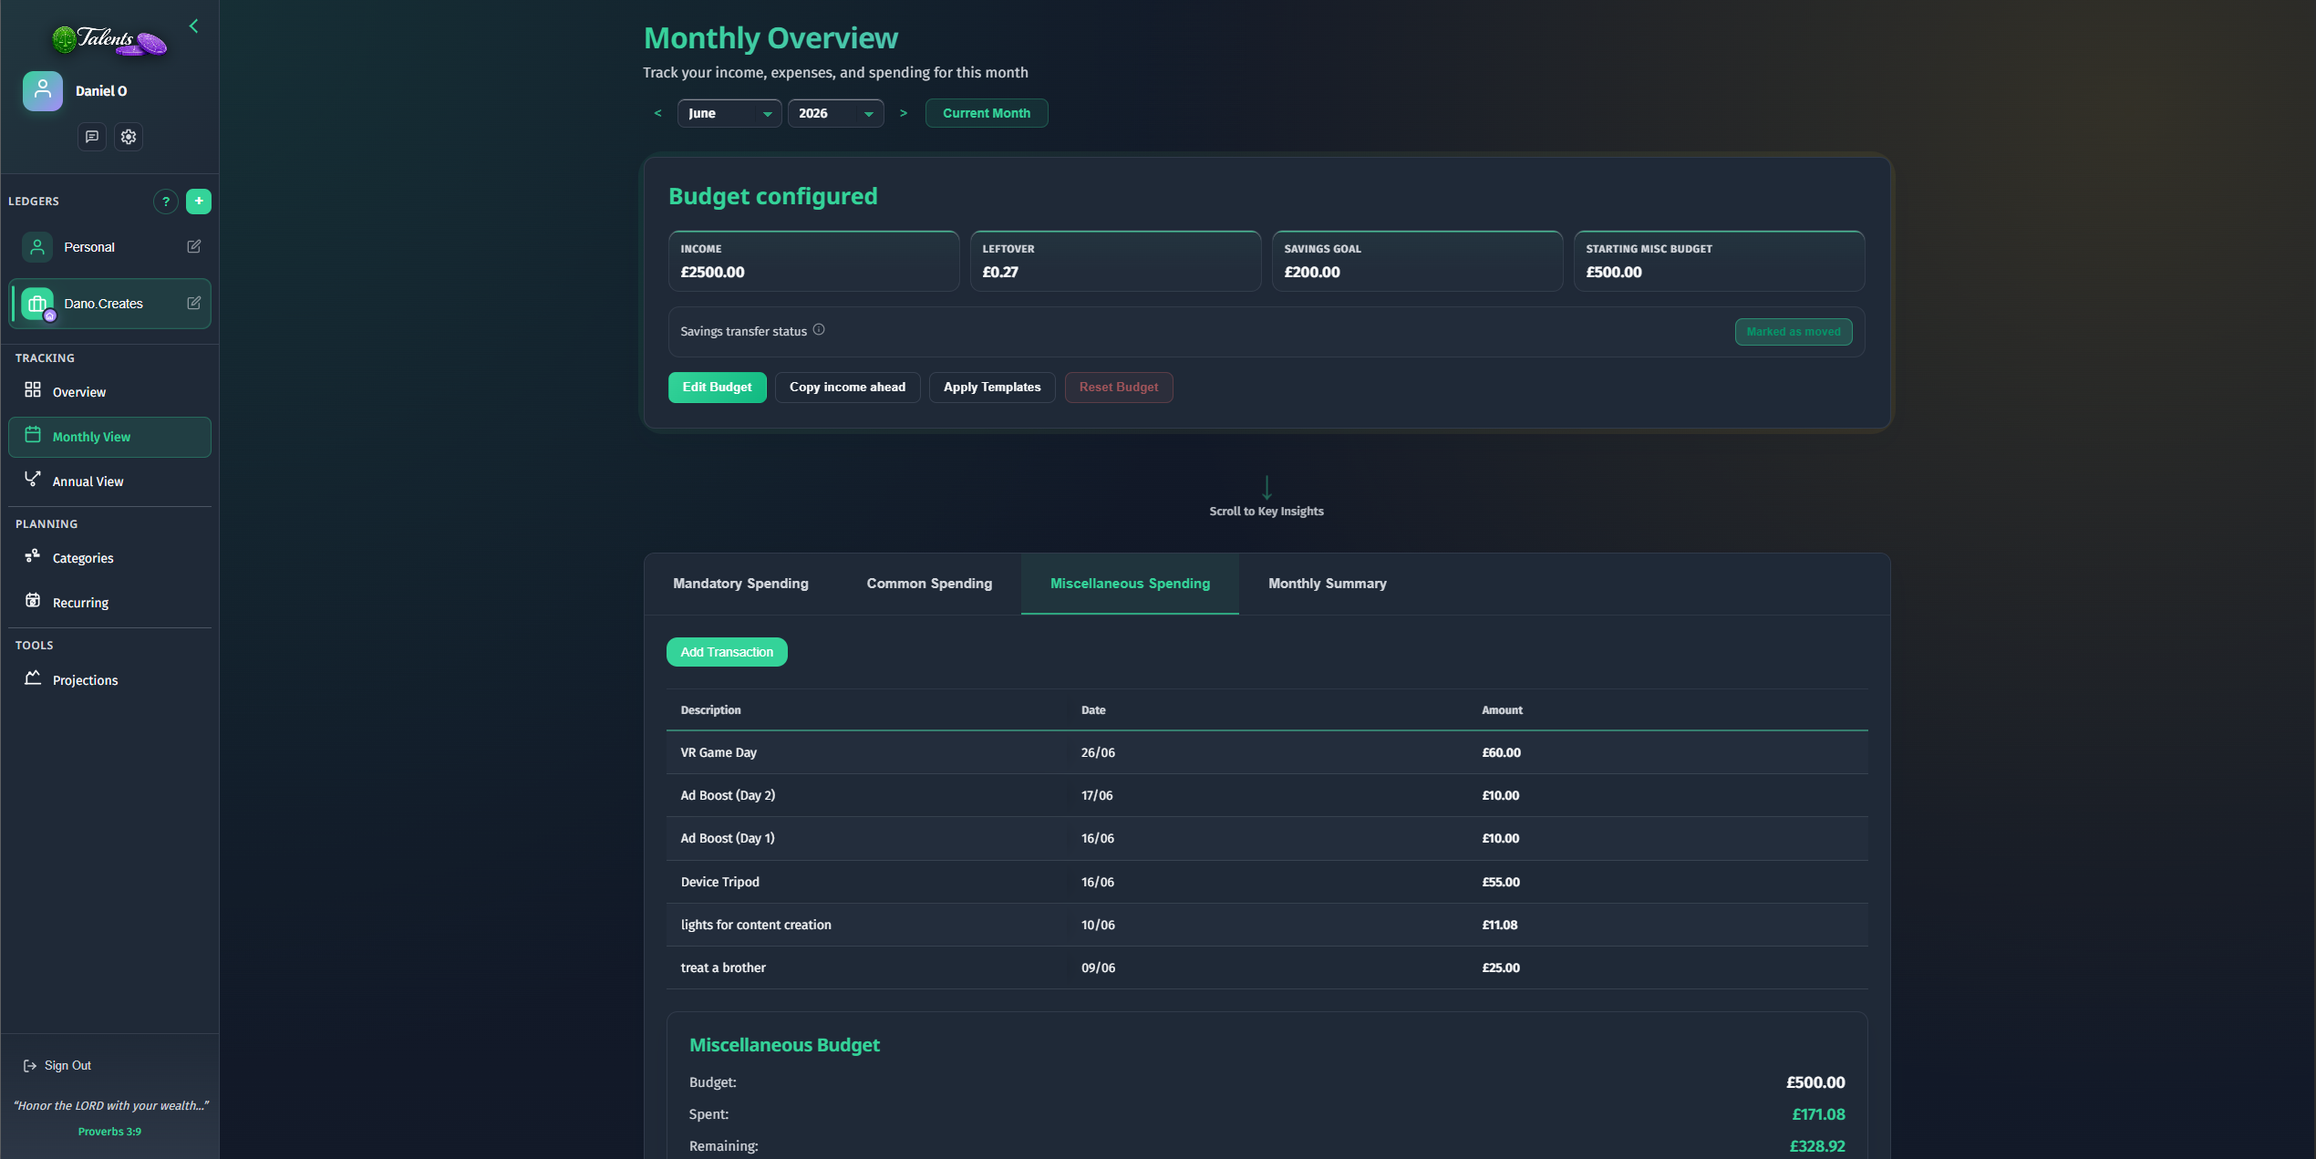Open the Ledgers help question mark
Screen dimensions: 2316x1159
coord(166,202)
